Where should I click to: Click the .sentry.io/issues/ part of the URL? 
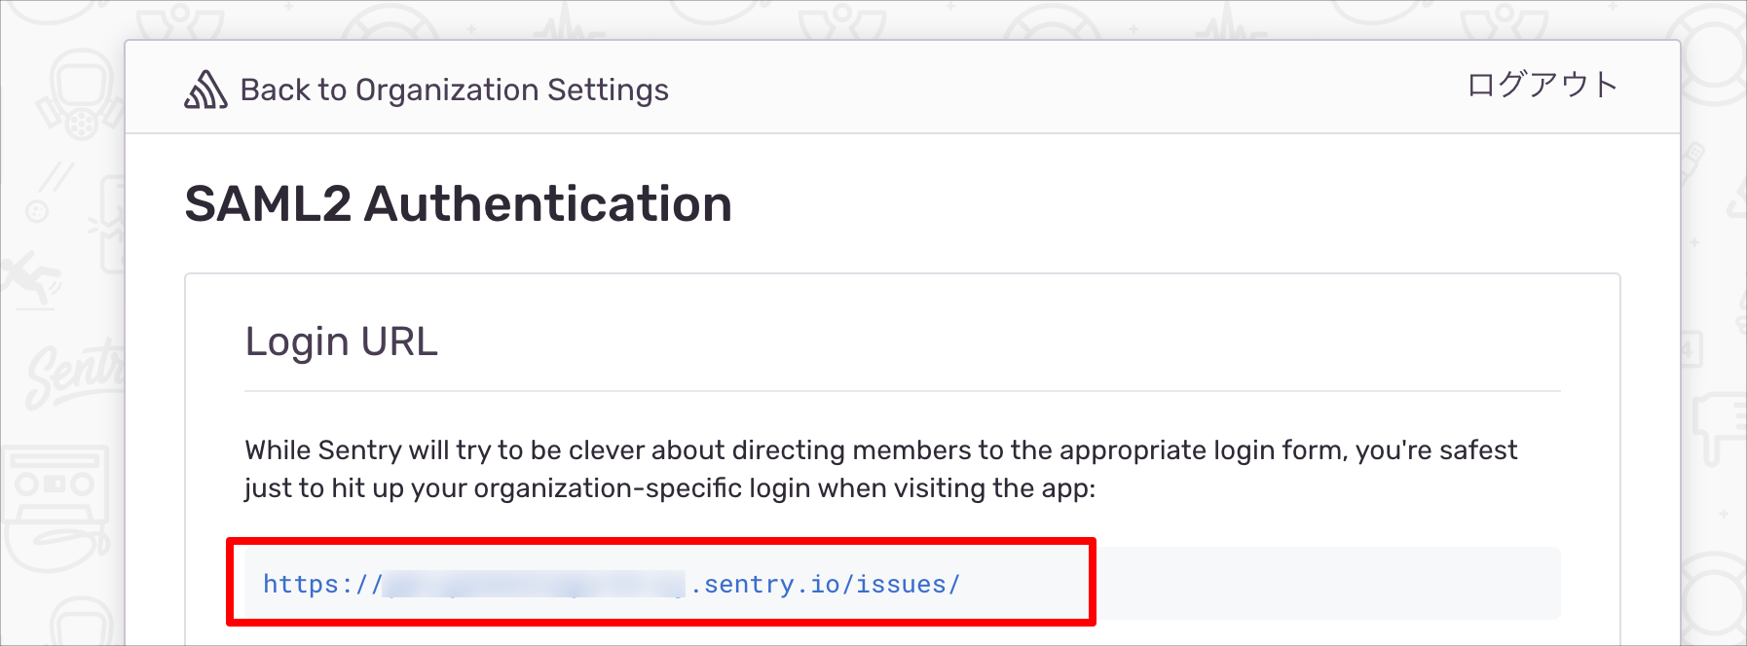click(x=825, y=584)
